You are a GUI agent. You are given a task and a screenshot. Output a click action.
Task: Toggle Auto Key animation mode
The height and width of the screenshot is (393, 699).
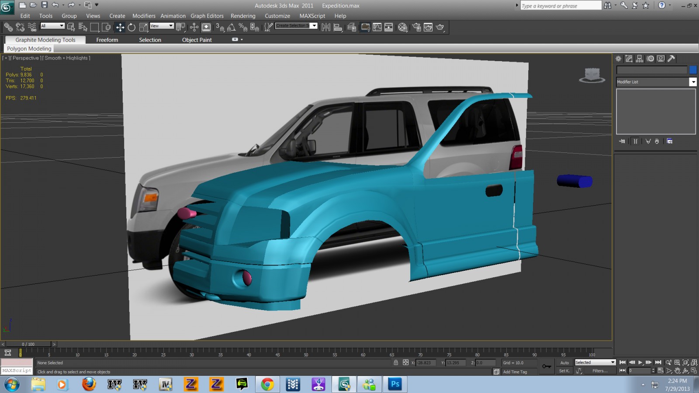(x=564, y=362)
